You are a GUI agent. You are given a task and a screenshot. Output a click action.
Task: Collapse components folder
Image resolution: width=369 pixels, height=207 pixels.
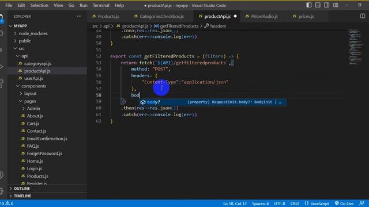coord(33,86)
